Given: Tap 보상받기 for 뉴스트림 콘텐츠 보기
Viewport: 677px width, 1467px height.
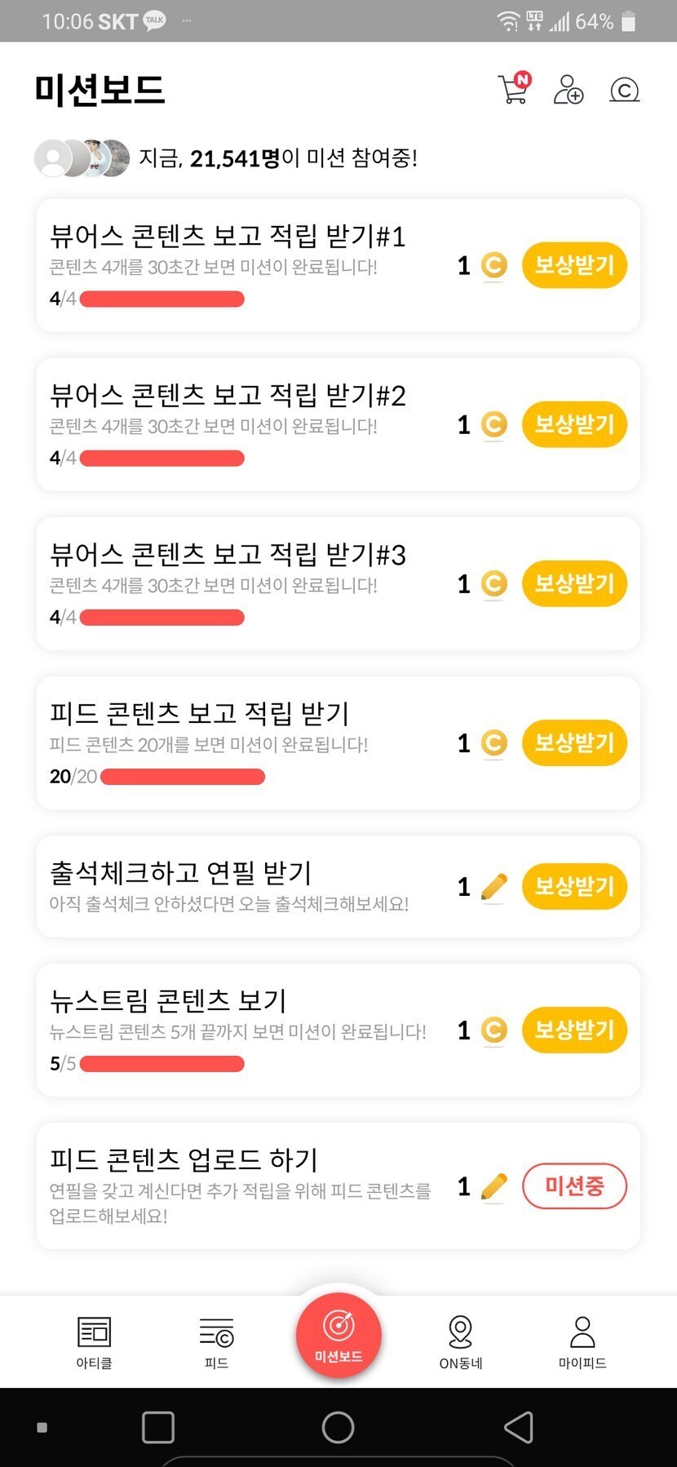Looking at the screenshot, I should coord(574,1030).
